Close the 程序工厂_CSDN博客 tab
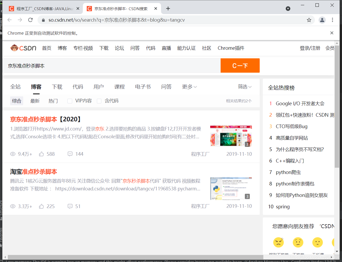Viewport: 342px width, 262px height. [x=78, y=9]
